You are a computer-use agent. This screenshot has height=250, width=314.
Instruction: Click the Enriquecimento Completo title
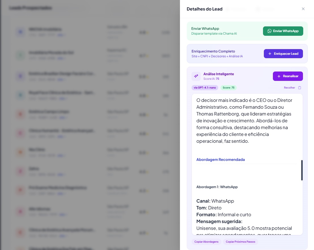pyautogui.click(x=213, y=51)
